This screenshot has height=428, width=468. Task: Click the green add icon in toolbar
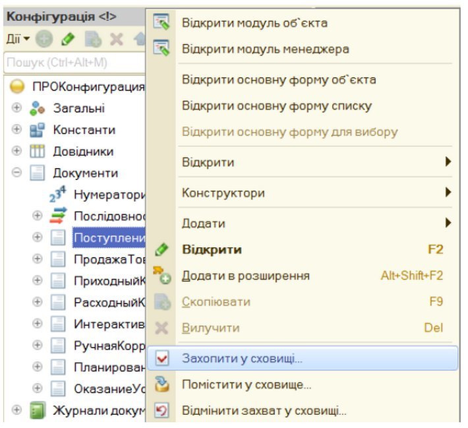44,39
